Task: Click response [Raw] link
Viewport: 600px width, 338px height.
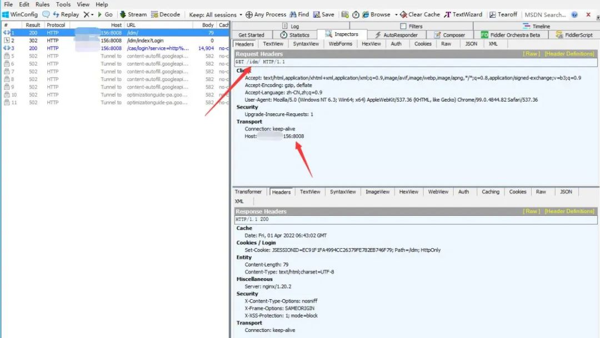Action: point(531,211)
